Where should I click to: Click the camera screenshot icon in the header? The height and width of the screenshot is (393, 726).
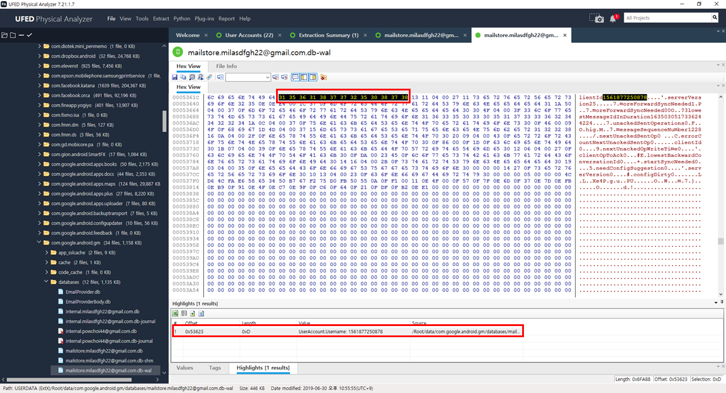(x=596, y=19)
